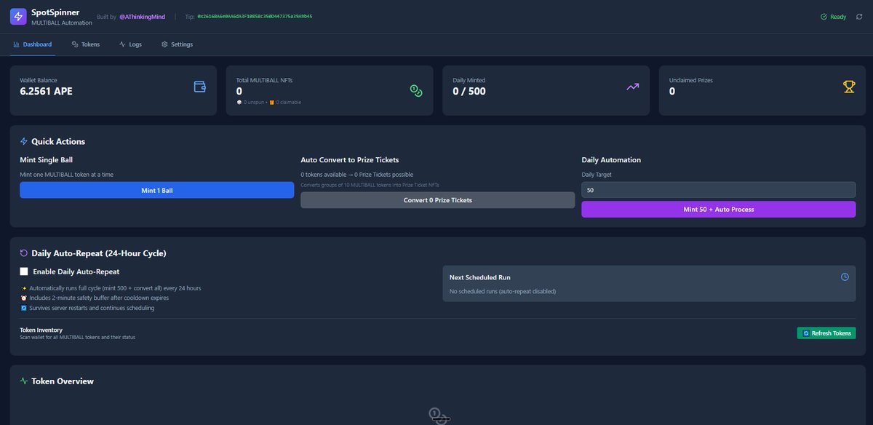
Task: Click '0 tokens available → 0 Prize Tickets possible'
Action: click(x=357, y=175)
